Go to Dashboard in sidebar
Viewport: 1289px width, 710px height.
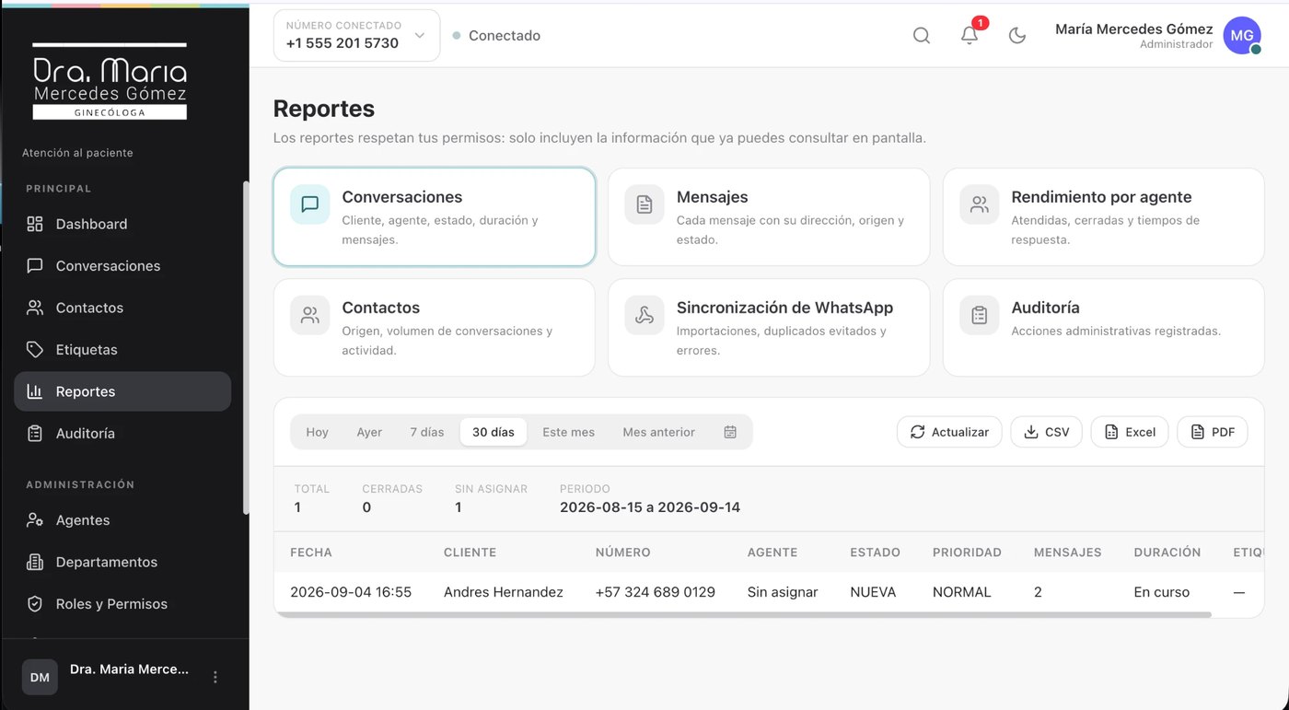[x=122, y=224]
